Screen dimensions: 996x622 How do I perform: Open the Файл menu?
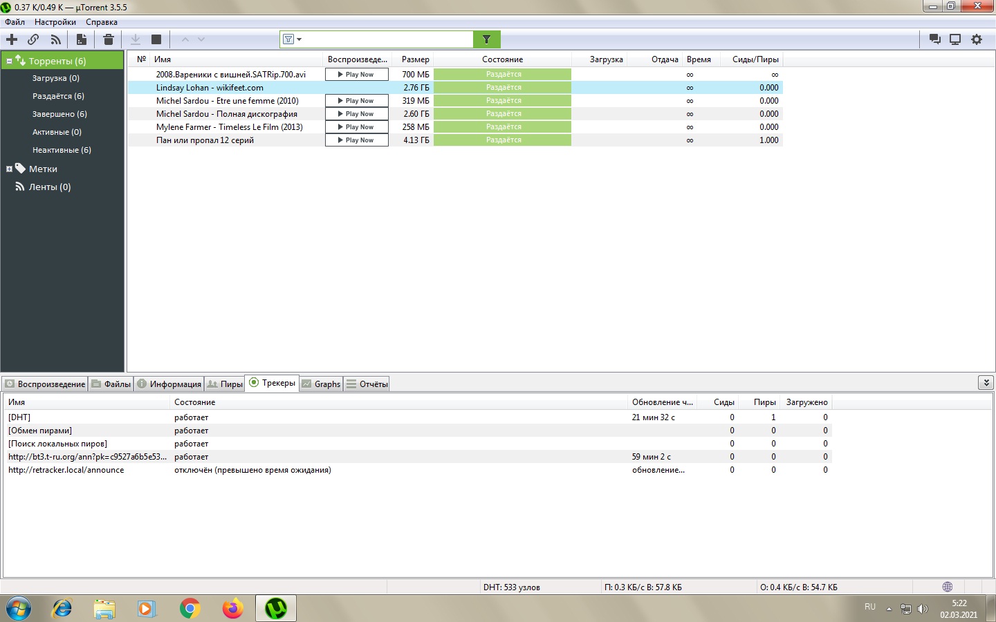click(15, 22)
